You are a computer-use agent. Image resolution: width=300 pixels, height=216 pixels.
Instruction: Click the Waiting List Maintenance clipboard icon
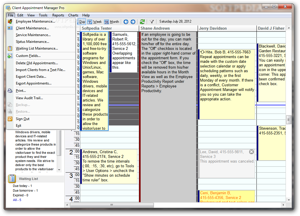(10, 48)
